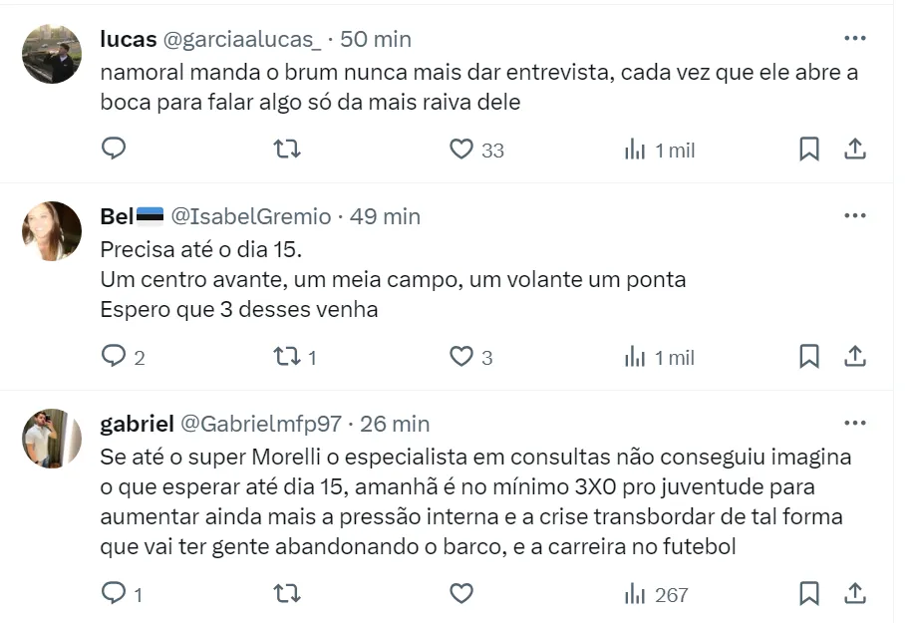Image resolution: width=912 pixels, height=623 pixels.
Task: Like lucas's tweet with 33 likes
Action: coord(460,150)
